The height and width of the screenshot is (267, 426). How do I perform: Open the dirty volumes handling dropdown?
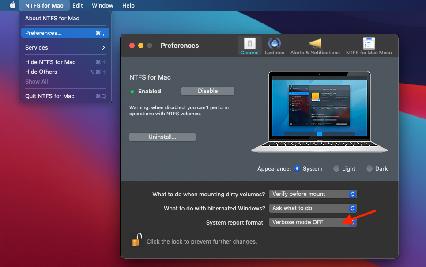coord(313,194)
